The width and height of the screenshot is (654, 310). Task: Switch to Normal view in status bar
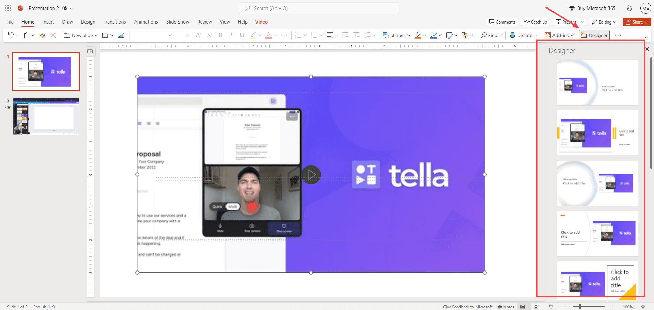(x=523, y=307)
